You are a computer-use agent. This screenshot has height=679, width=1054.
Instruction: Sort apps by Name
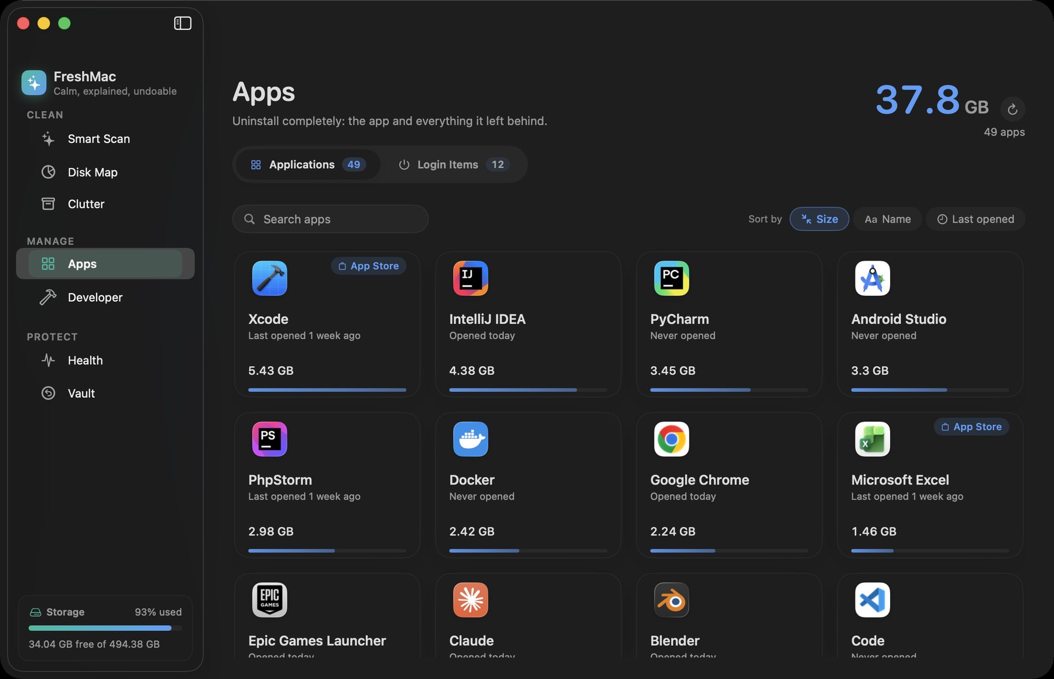[888, 219]
